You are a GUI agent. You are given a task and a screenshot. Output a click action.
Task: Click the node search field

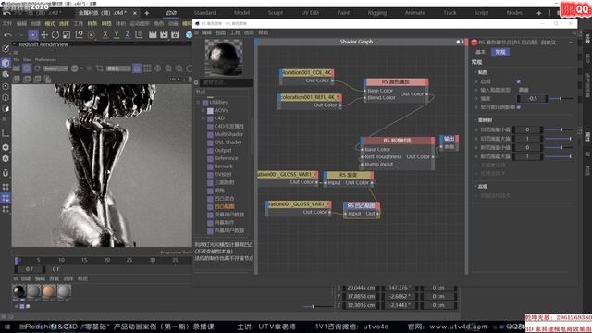click(227, 82)
